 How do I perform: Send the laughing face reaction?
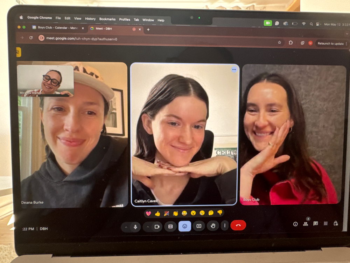(x=184, y=213)
